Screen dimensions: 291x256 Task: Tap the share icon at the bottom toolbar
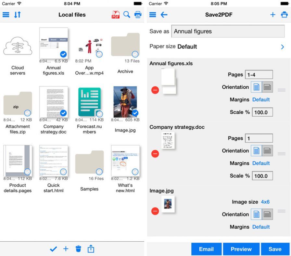pyautogui.click(x=91, y=249)
